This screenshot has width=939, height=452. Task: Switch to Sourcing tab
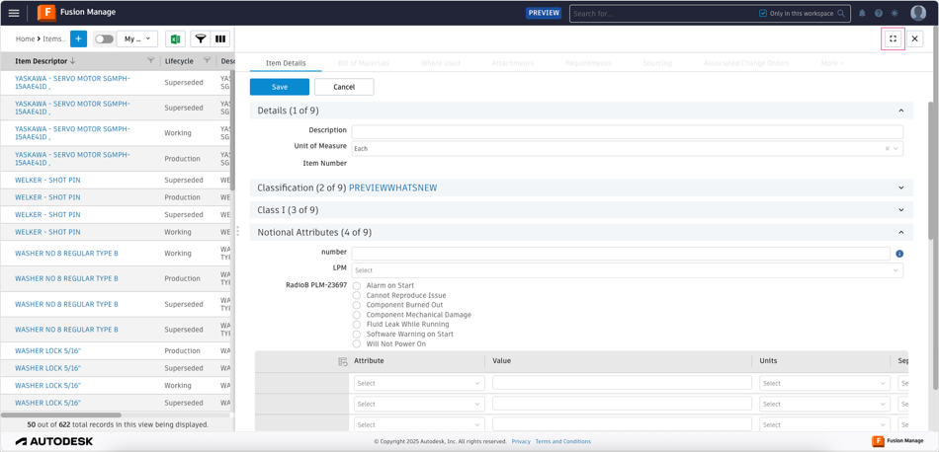(x=657, y=63)
